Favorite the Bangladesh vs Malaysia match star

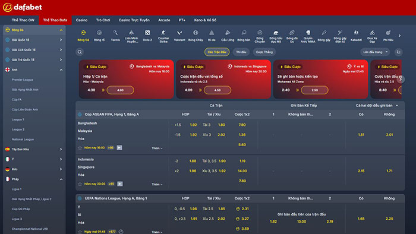pyautogui.click(x=80, y=148)
